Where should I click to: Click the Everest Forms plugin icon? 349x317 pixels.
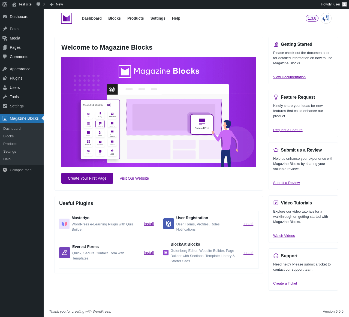pyautogui.click(x=65, y=253)
